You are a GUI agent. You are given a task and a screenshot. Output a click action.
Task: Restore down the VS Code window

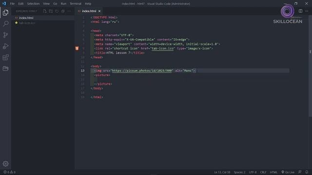tap(296, 3)
